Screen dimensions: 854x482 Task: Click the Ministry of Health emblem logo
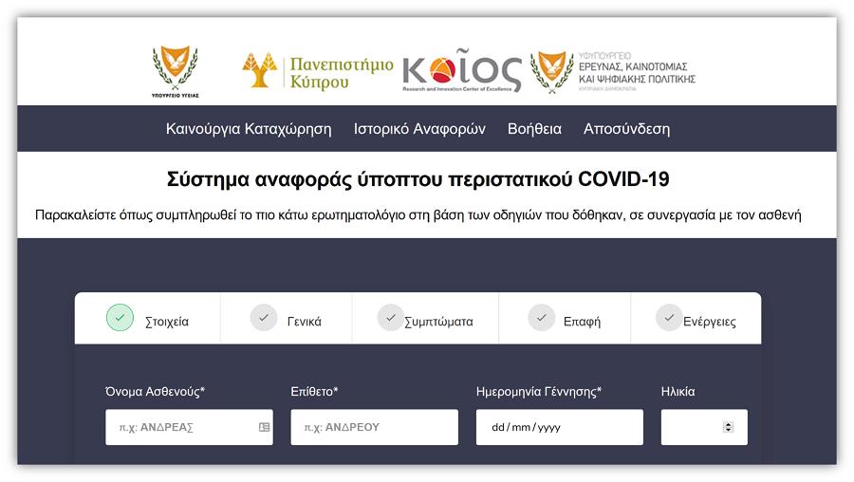point(176,70)
